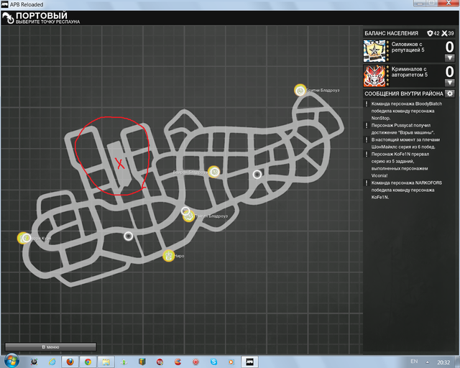Viewport: 460px width, 368px height.
Task: Click the Криминалов с авторитетом 5 label
Action: click(410, 72)
